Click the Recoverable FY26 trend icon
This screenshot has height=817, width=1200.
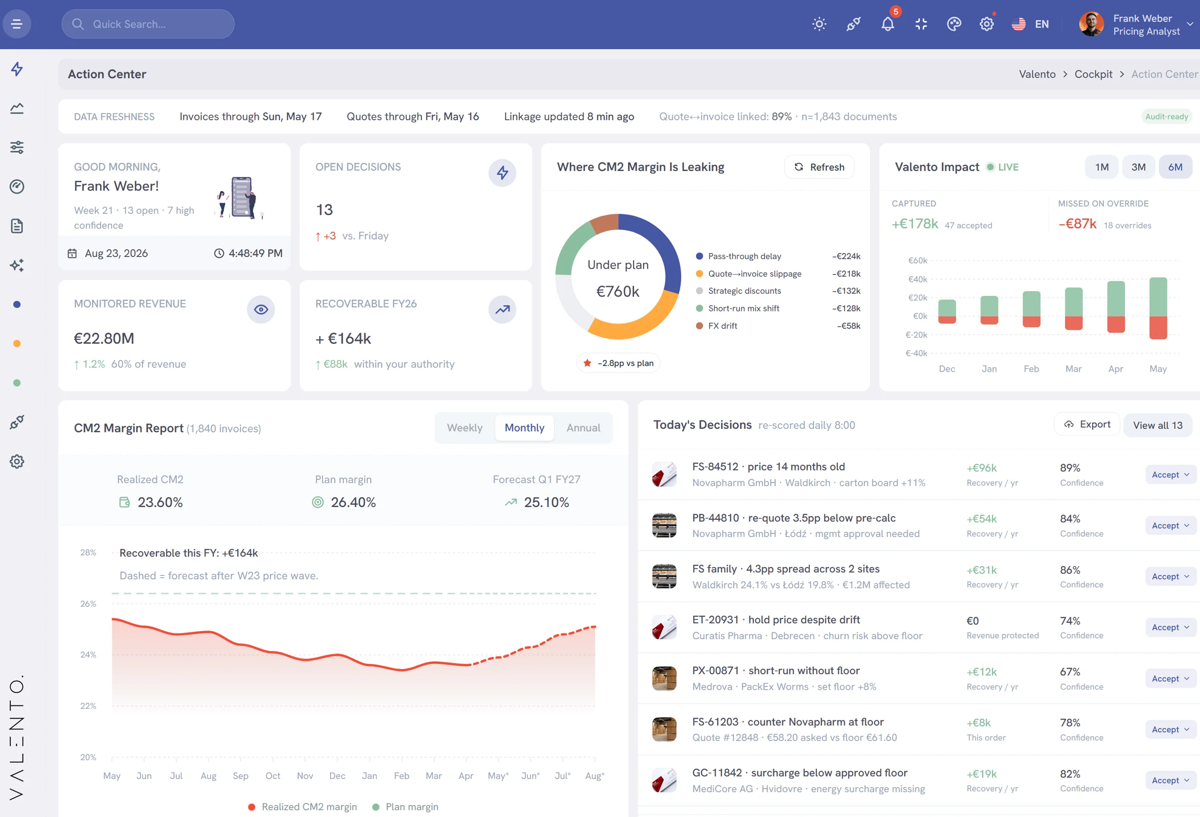(x=502, y=309)
